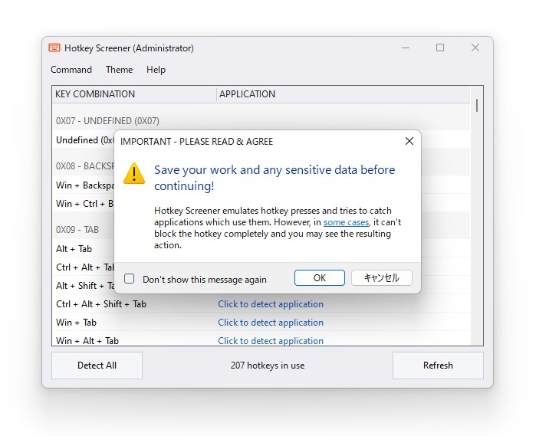
Task: Click detect application for Ctrl + Alt + Shift + Tab
Action: click(x=271, y=304)
